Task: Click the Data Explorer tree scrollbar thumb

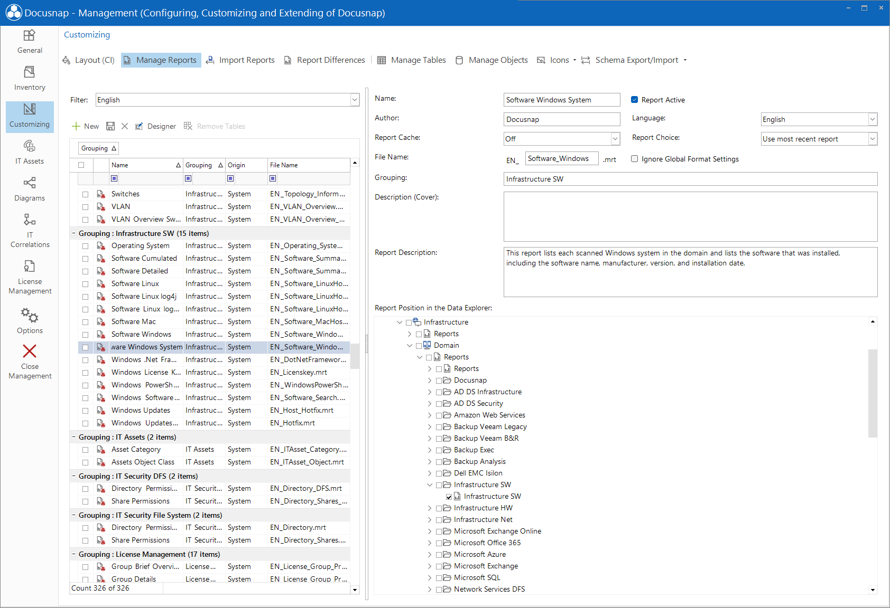Action: point(873,393)
